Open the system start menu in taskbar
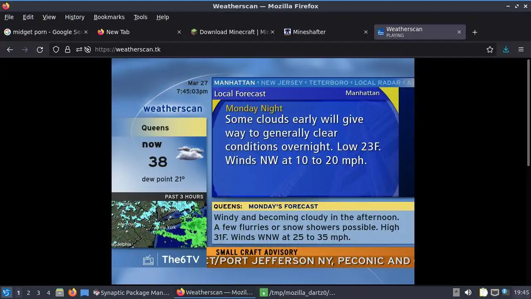The height and width of the screenshot is (299, 531). pyautogui.click(x=6, y=292)
